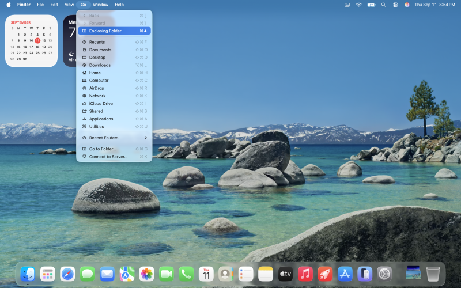
Task: Select AirDrop in the Go menu
Action: (96, 88)
